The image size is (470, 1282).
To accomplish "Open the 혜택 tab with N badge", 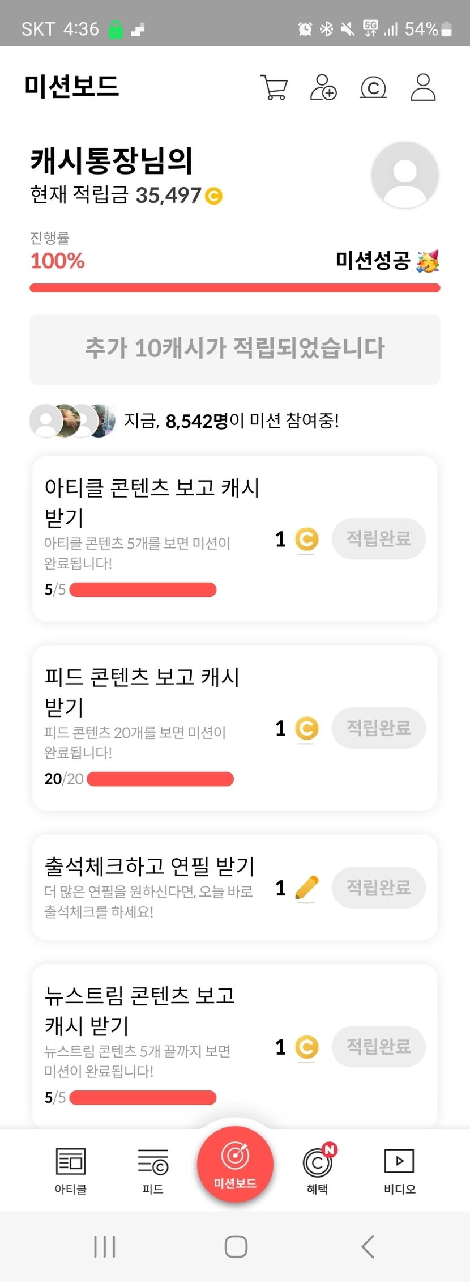I will [318, 1170].
